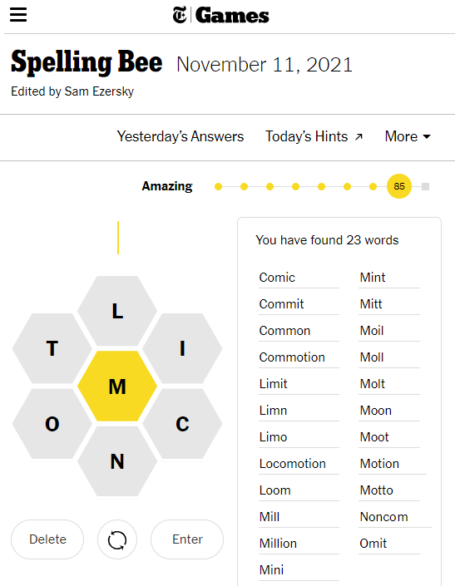Screen dimensions: 455x586
Task: Click the score 85 progress marker
Action: coord(399,186)
